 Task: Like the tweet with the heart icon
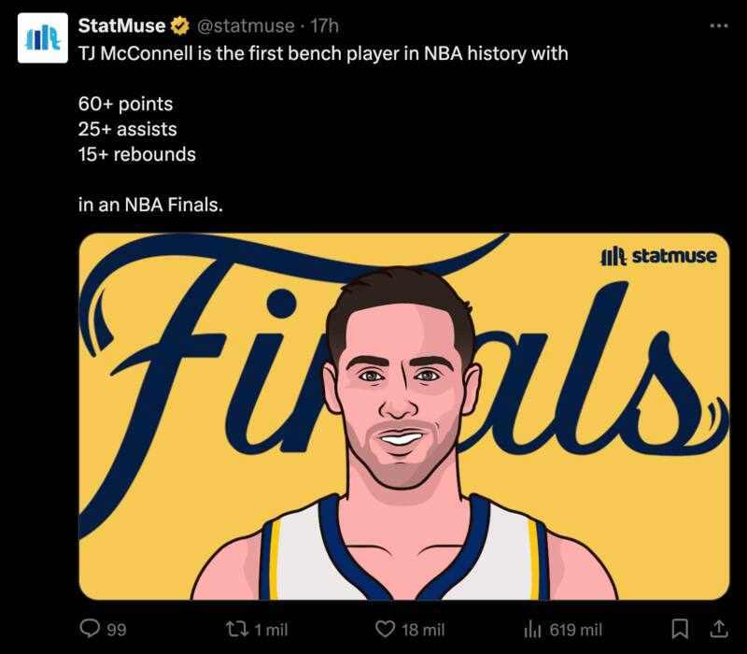pos(385,629)
